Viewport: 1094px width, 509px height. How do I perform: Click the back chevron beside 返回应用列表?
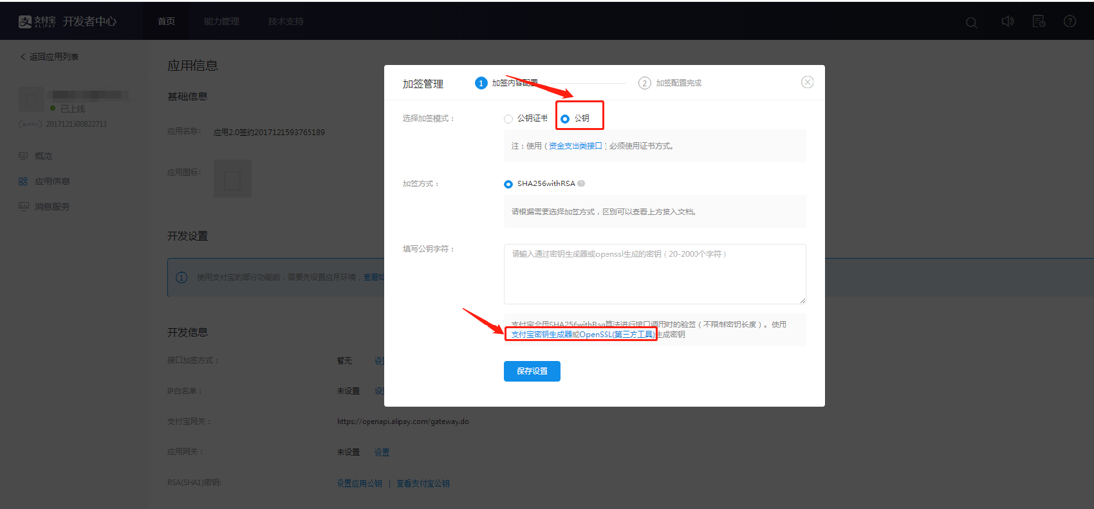click(23, 57)
